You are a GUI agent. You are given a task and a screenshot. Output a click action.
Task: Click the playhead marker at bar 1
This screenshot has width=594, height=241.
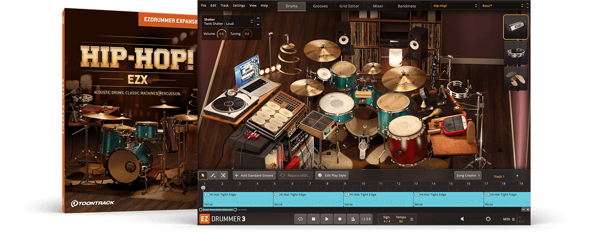[203, 188]
